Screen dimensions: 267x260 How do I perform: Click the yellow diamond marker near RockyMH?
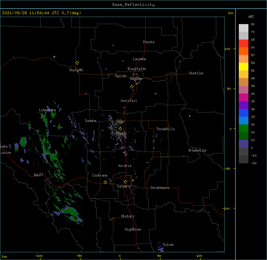coord(77,63)
